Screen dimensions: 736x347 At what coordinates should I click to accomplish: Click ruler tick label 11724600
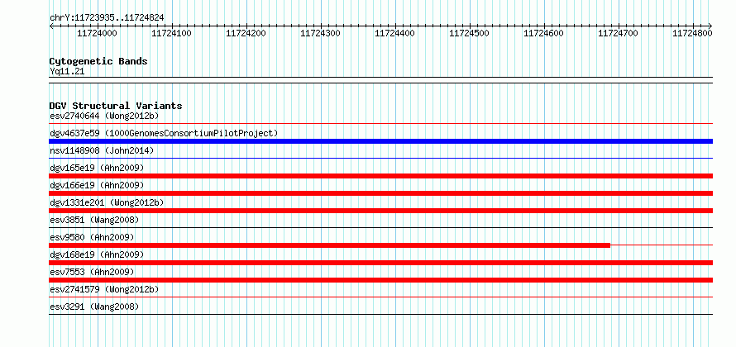[544, 33]
